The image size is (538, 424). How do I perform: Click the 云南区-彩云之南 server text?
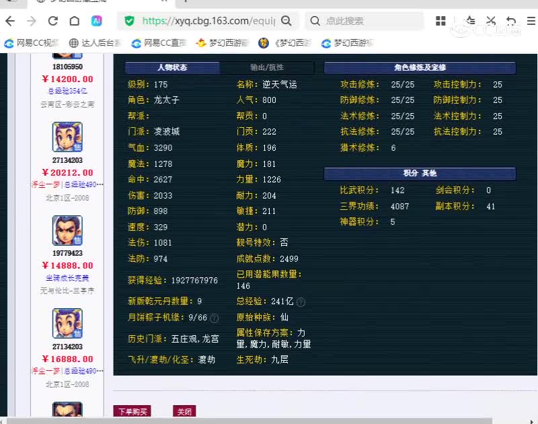[67, 104]
